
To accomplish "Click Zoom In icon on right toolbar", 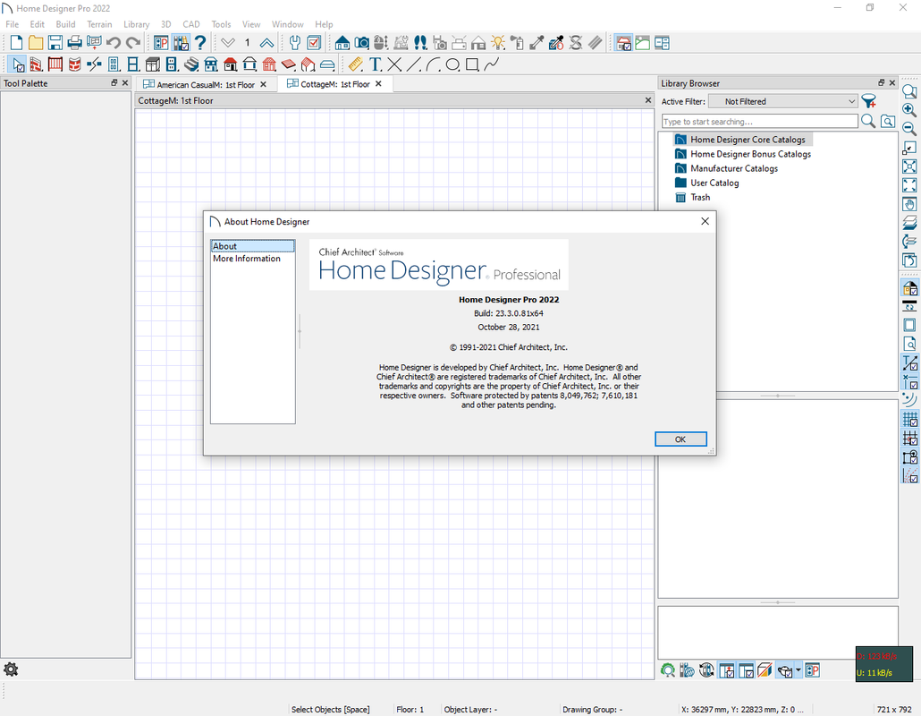I will [x=909, y=110].
